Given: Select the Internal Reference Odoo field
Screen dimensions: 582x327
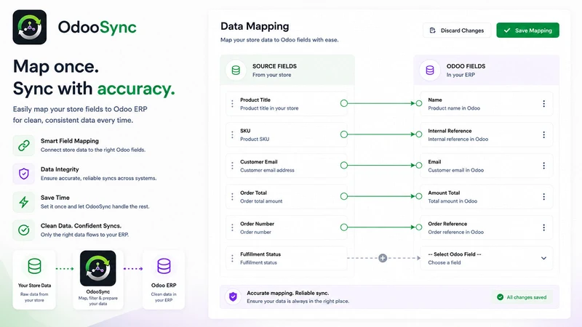Looking at the screenshot, I should point(487,134).
